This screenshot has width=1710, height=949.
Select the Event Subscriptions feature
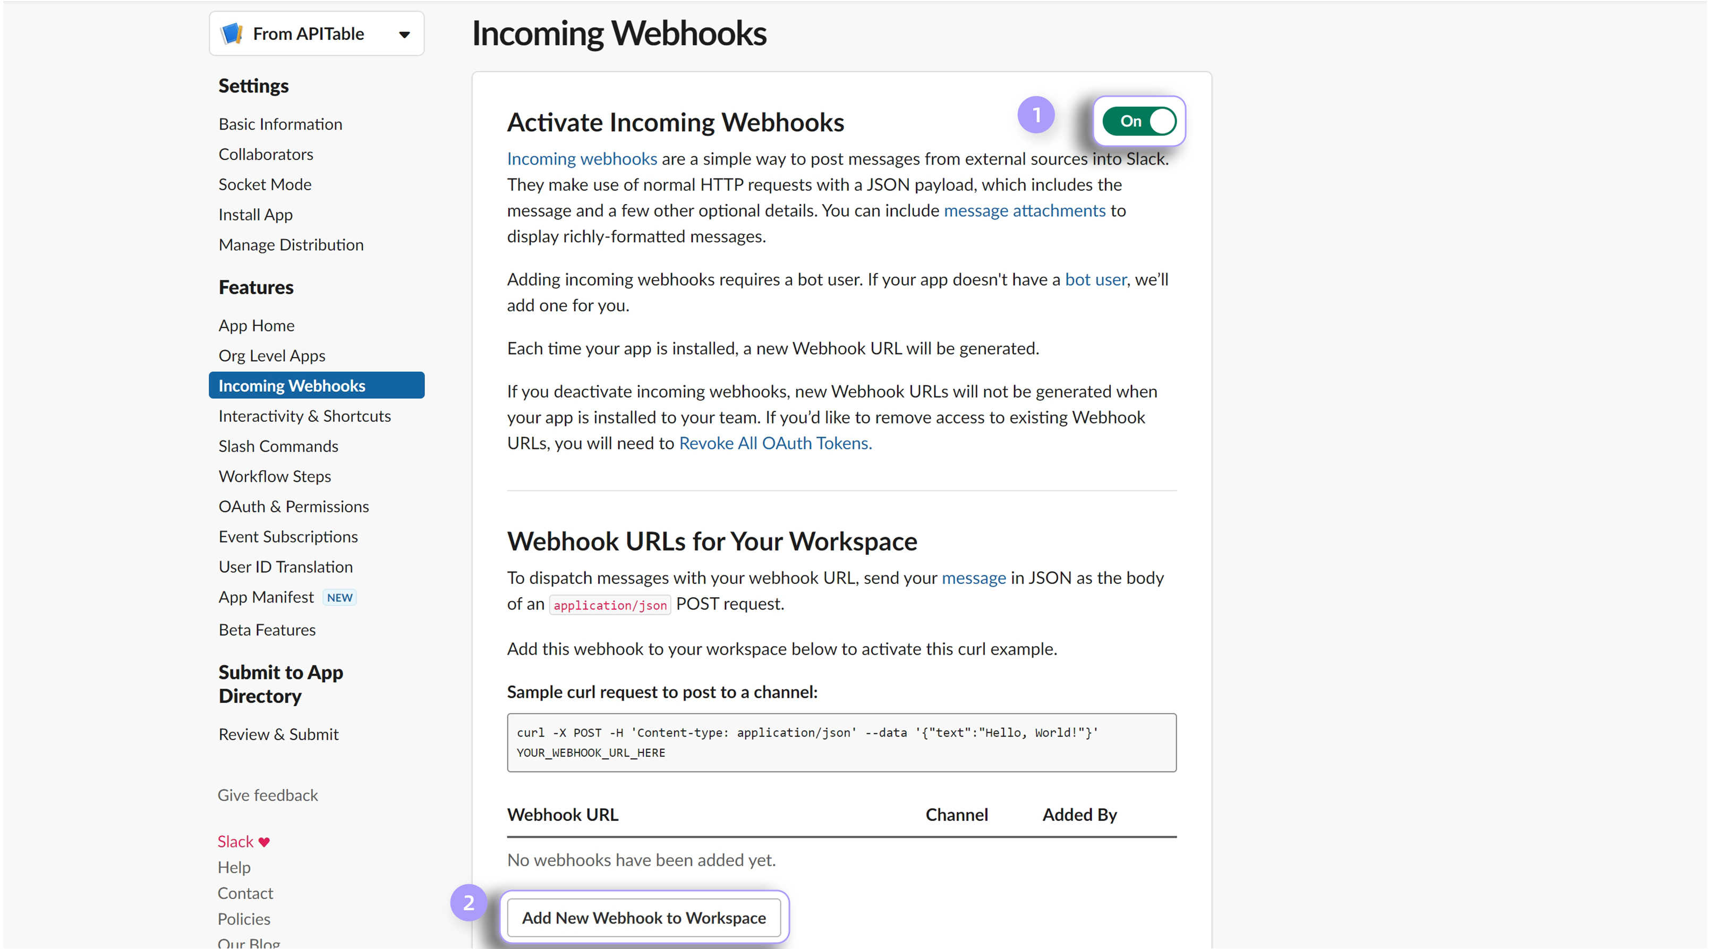tap(287, 536)
